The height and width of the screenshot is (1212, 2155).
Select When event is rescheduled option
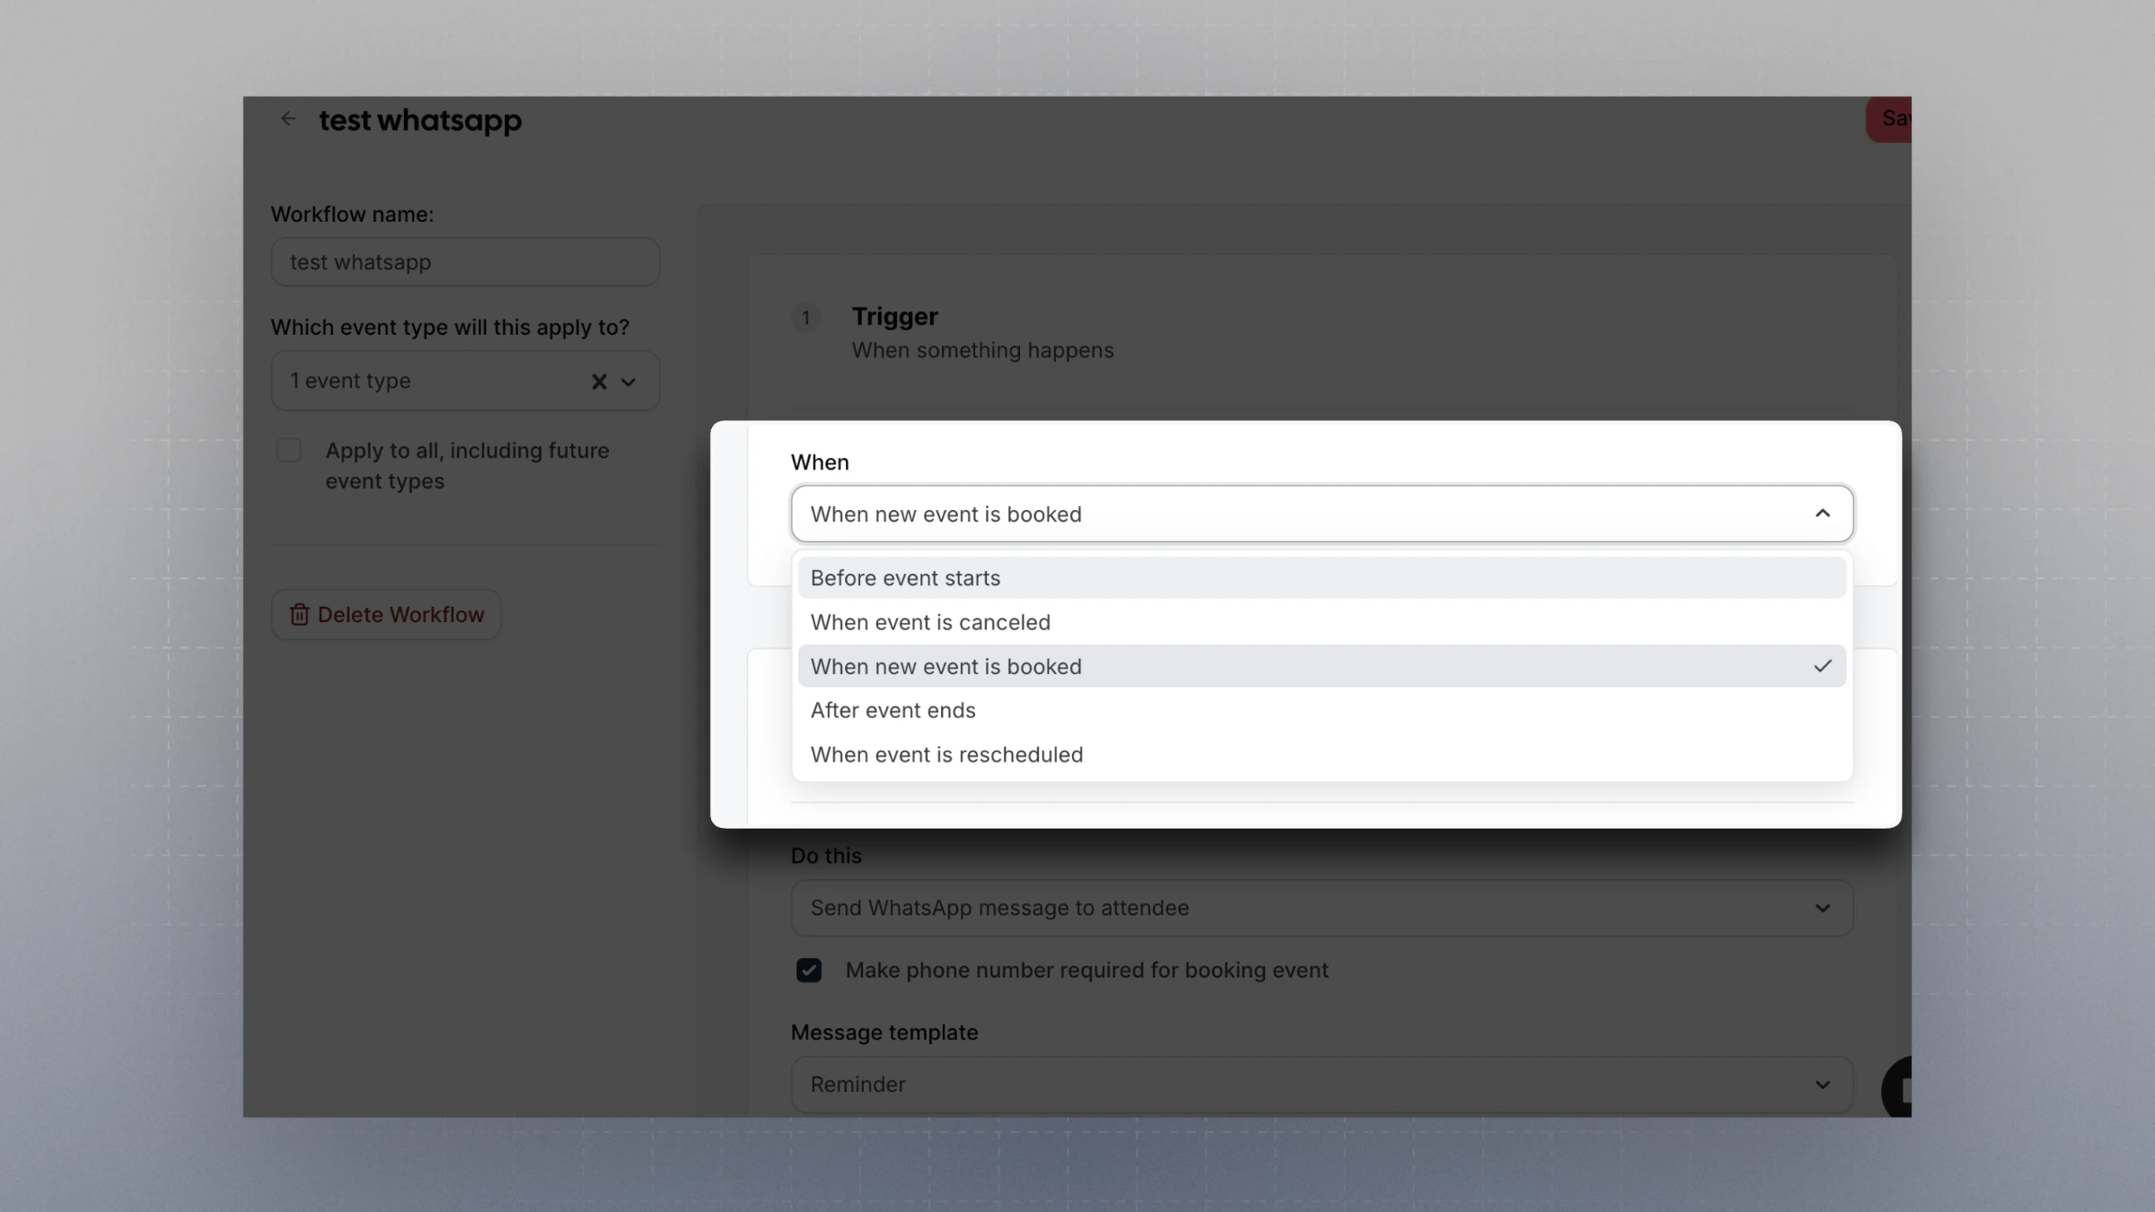[946, 754]
